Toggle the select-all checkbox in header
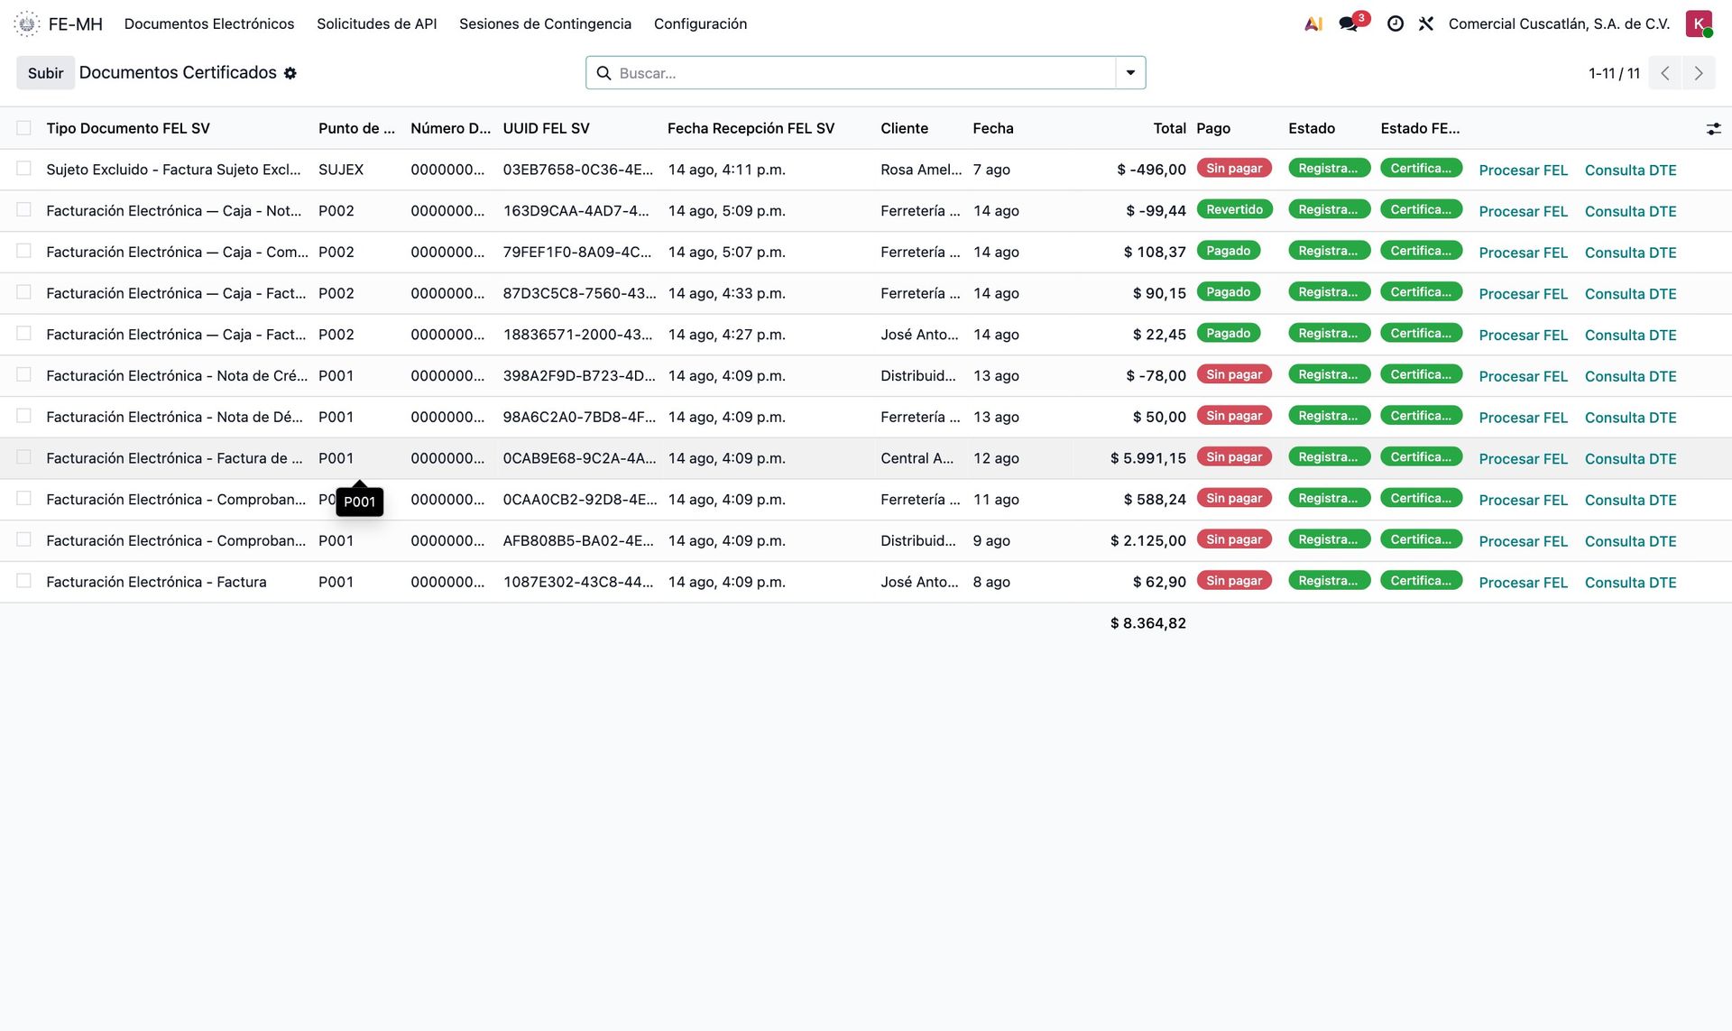1732x1031 pixels. coord(23,128)
